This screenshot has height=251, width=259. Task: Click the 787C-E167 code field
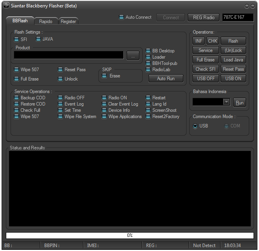click(x=238, y=17)
